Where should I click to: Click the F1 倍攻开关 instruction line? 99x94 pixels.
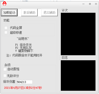click(x=23, y=45)
